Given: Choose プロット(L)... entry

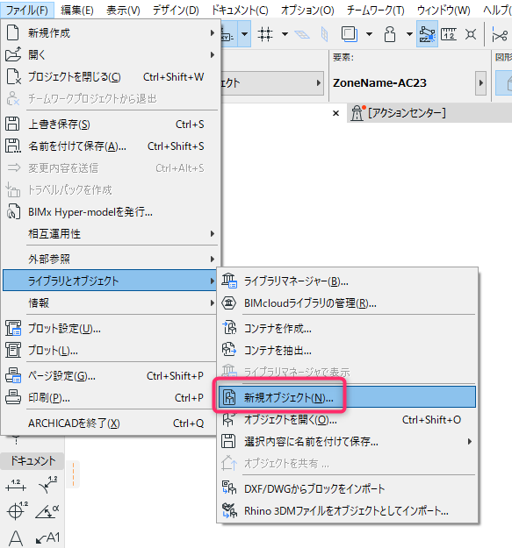Looking at the screenshot, I should click(111, 350).
